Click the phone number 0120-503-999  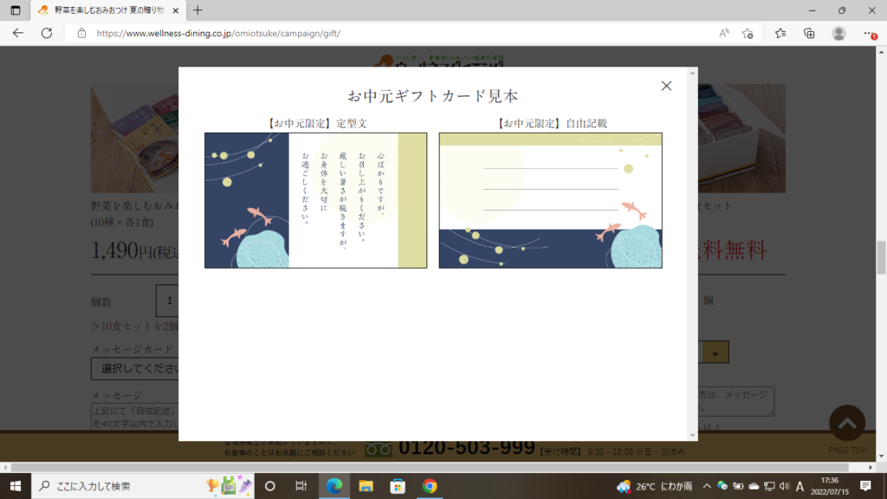(467, 448)
